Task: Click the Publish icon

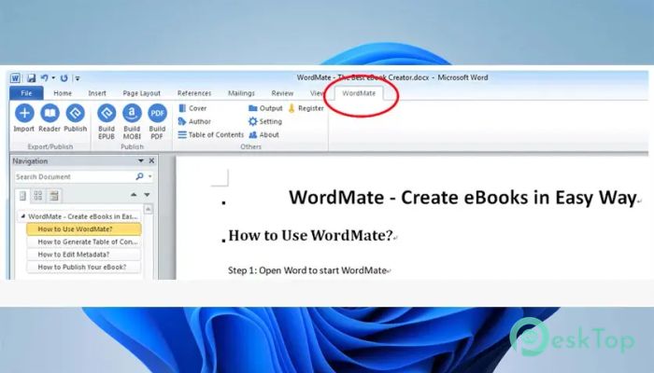Action: tap(75, 116)
